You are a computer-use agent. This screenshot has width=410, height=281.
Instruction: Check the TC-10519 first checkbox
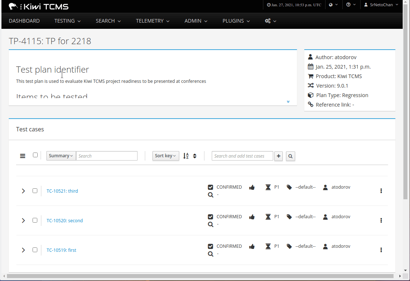(35, 250)
